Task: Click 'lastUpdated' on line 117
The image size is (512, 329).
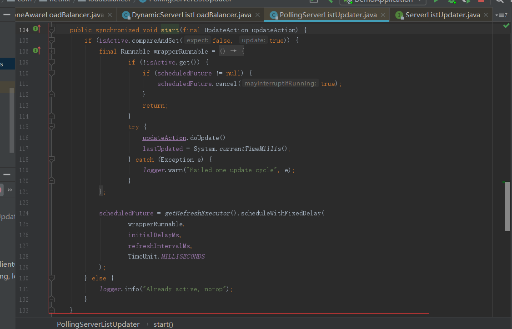Action: pyautogui.click(x=163, y=149)
